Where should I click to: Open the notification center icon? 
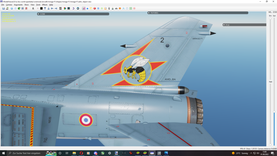[273, 153]
